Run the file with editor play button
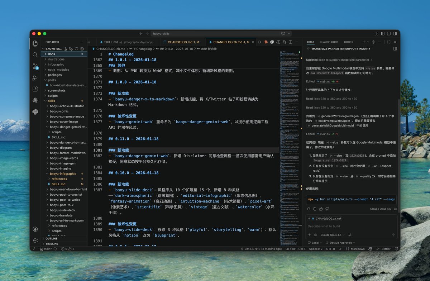 (x=260, y=42)
